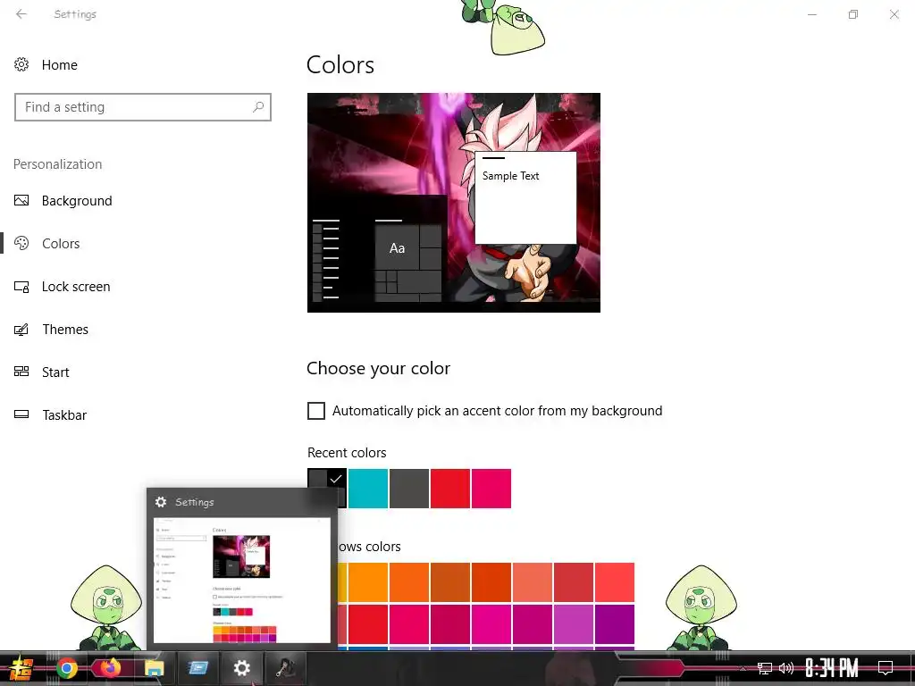
Task: Open the network tray icon
Action: pyautogui.click(x=765, y=668)
